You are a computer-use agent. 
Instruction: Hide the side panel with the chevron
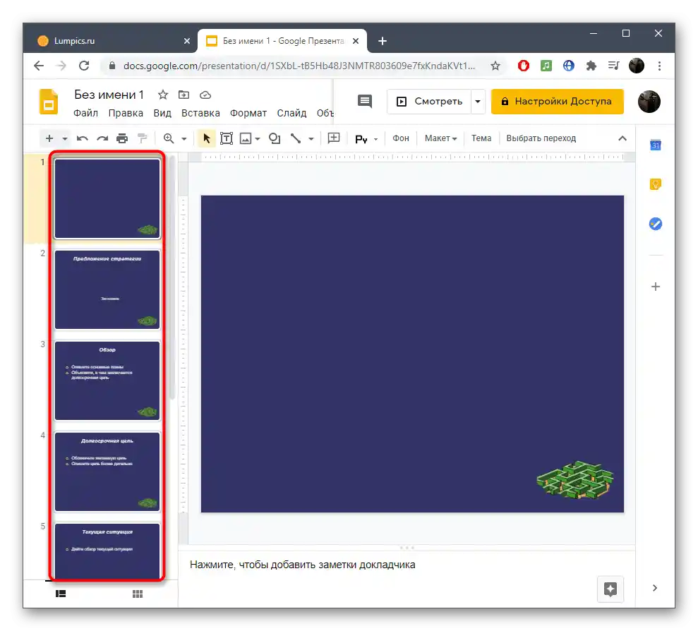(655, 588)
